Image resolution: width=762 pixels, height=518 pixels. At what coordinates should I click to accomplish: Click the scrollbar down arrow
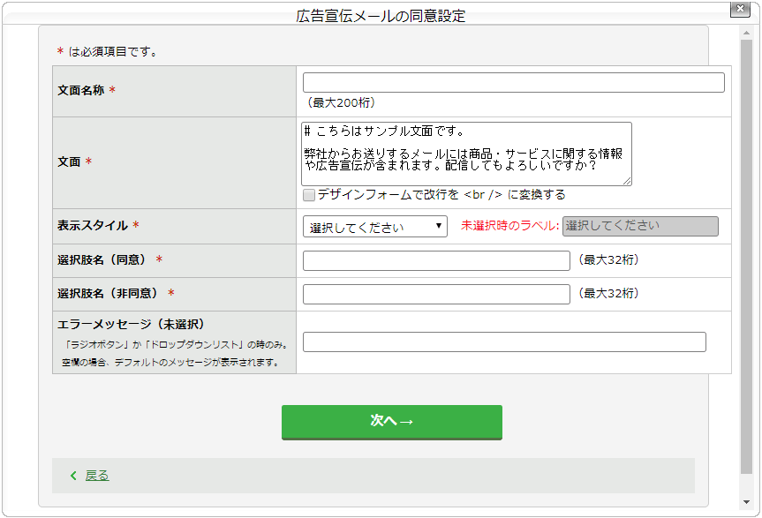(746, 502)
